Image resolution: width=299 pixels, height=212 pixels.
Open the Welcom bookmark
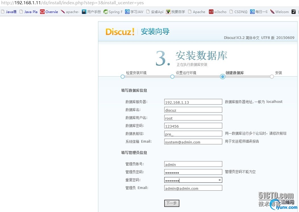pos(280,12)
